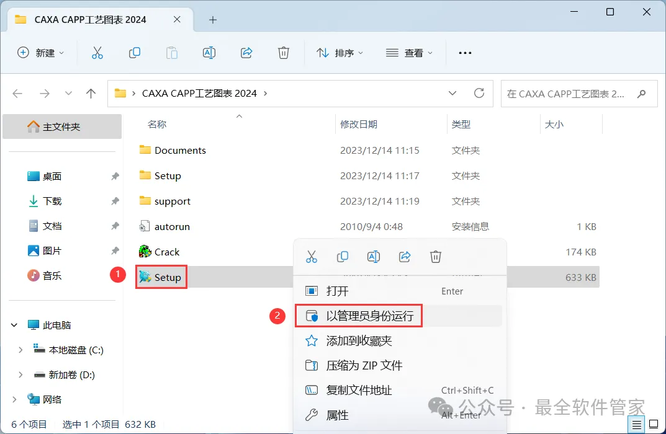The height and width of the screenshot is (434, 666).
Task: Collapse the 此电脑 tree node
Action: pyautogui.click(x=14, y=325)
